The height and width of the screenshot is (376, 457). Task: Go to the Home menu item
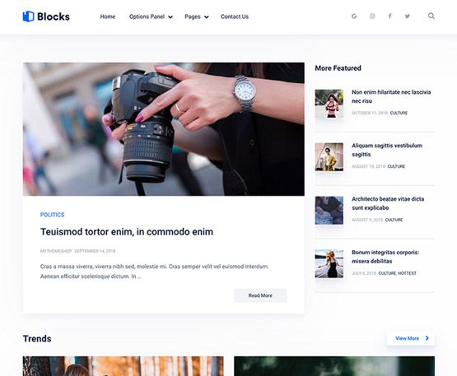coord(108,16)
